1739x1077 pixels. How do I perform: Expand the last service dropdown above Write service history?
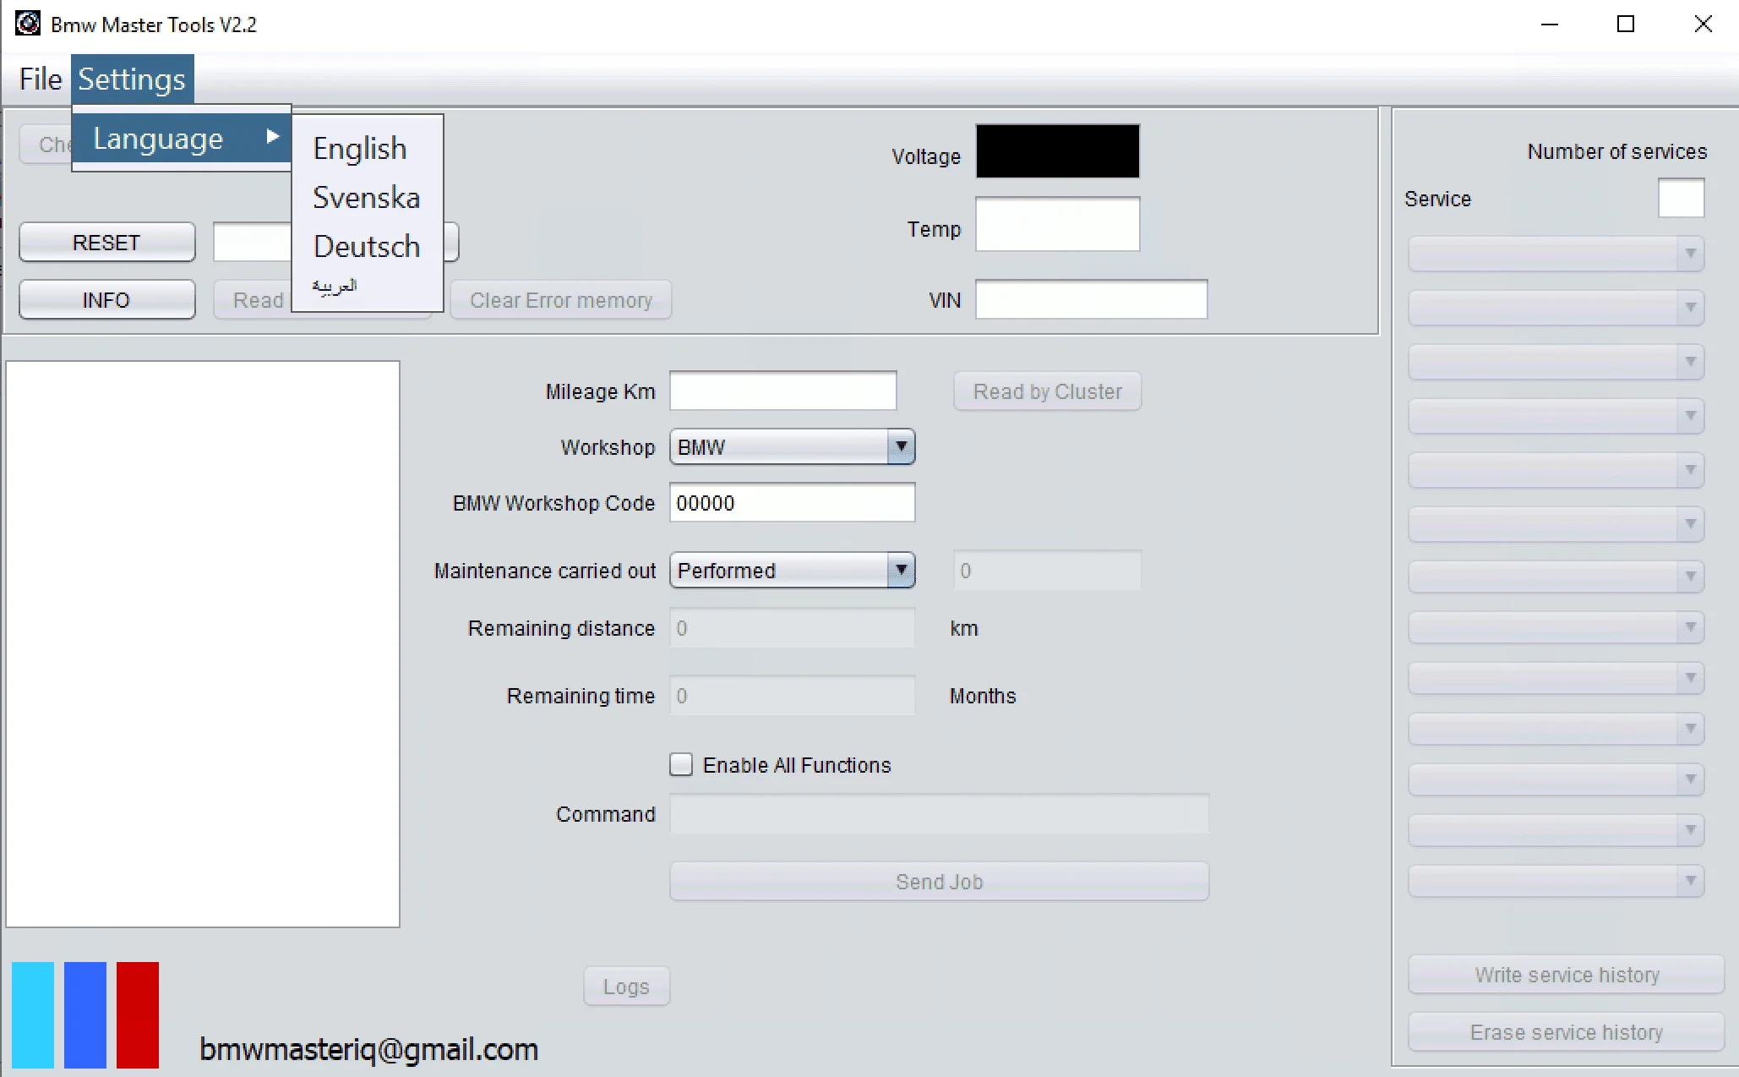tap(1556, 880)
